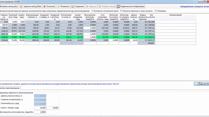Viewport: 209px width, 117px height.
Task: Click the Сохранить toolbar button
Action: click(78, 6)
